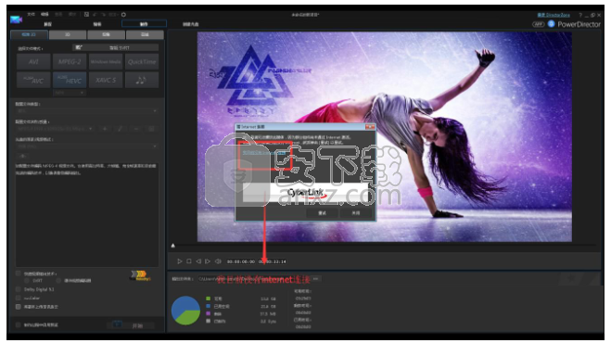Screen dimensions: 611x343
Task: Click the True Velocity logo icon
Action: [x=140, y=275]
